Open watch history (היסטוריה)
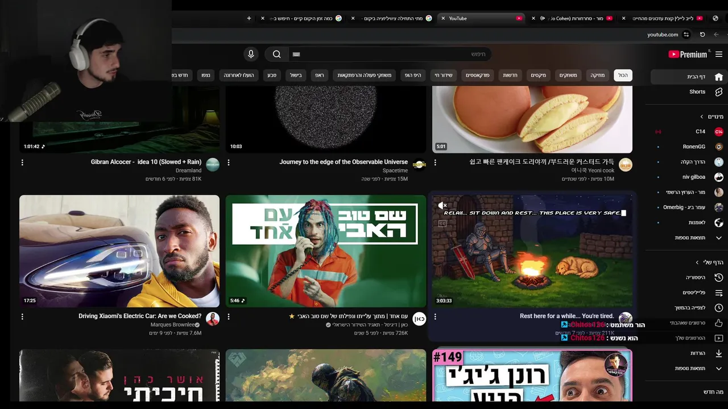This screenshot has width=728, height=409. click(689, 277)
